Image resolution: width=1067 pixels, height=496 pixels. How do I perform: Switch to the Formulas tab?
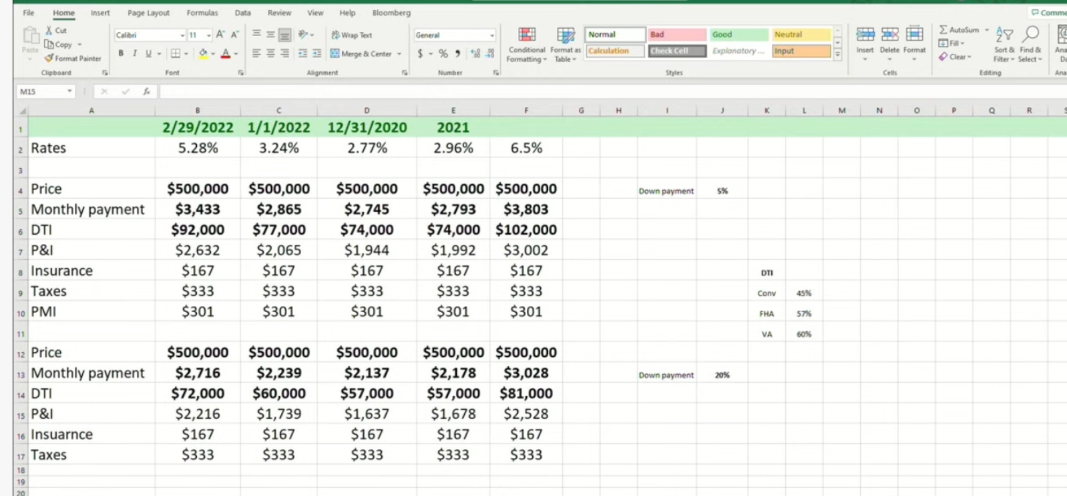(x=202, y=13)
